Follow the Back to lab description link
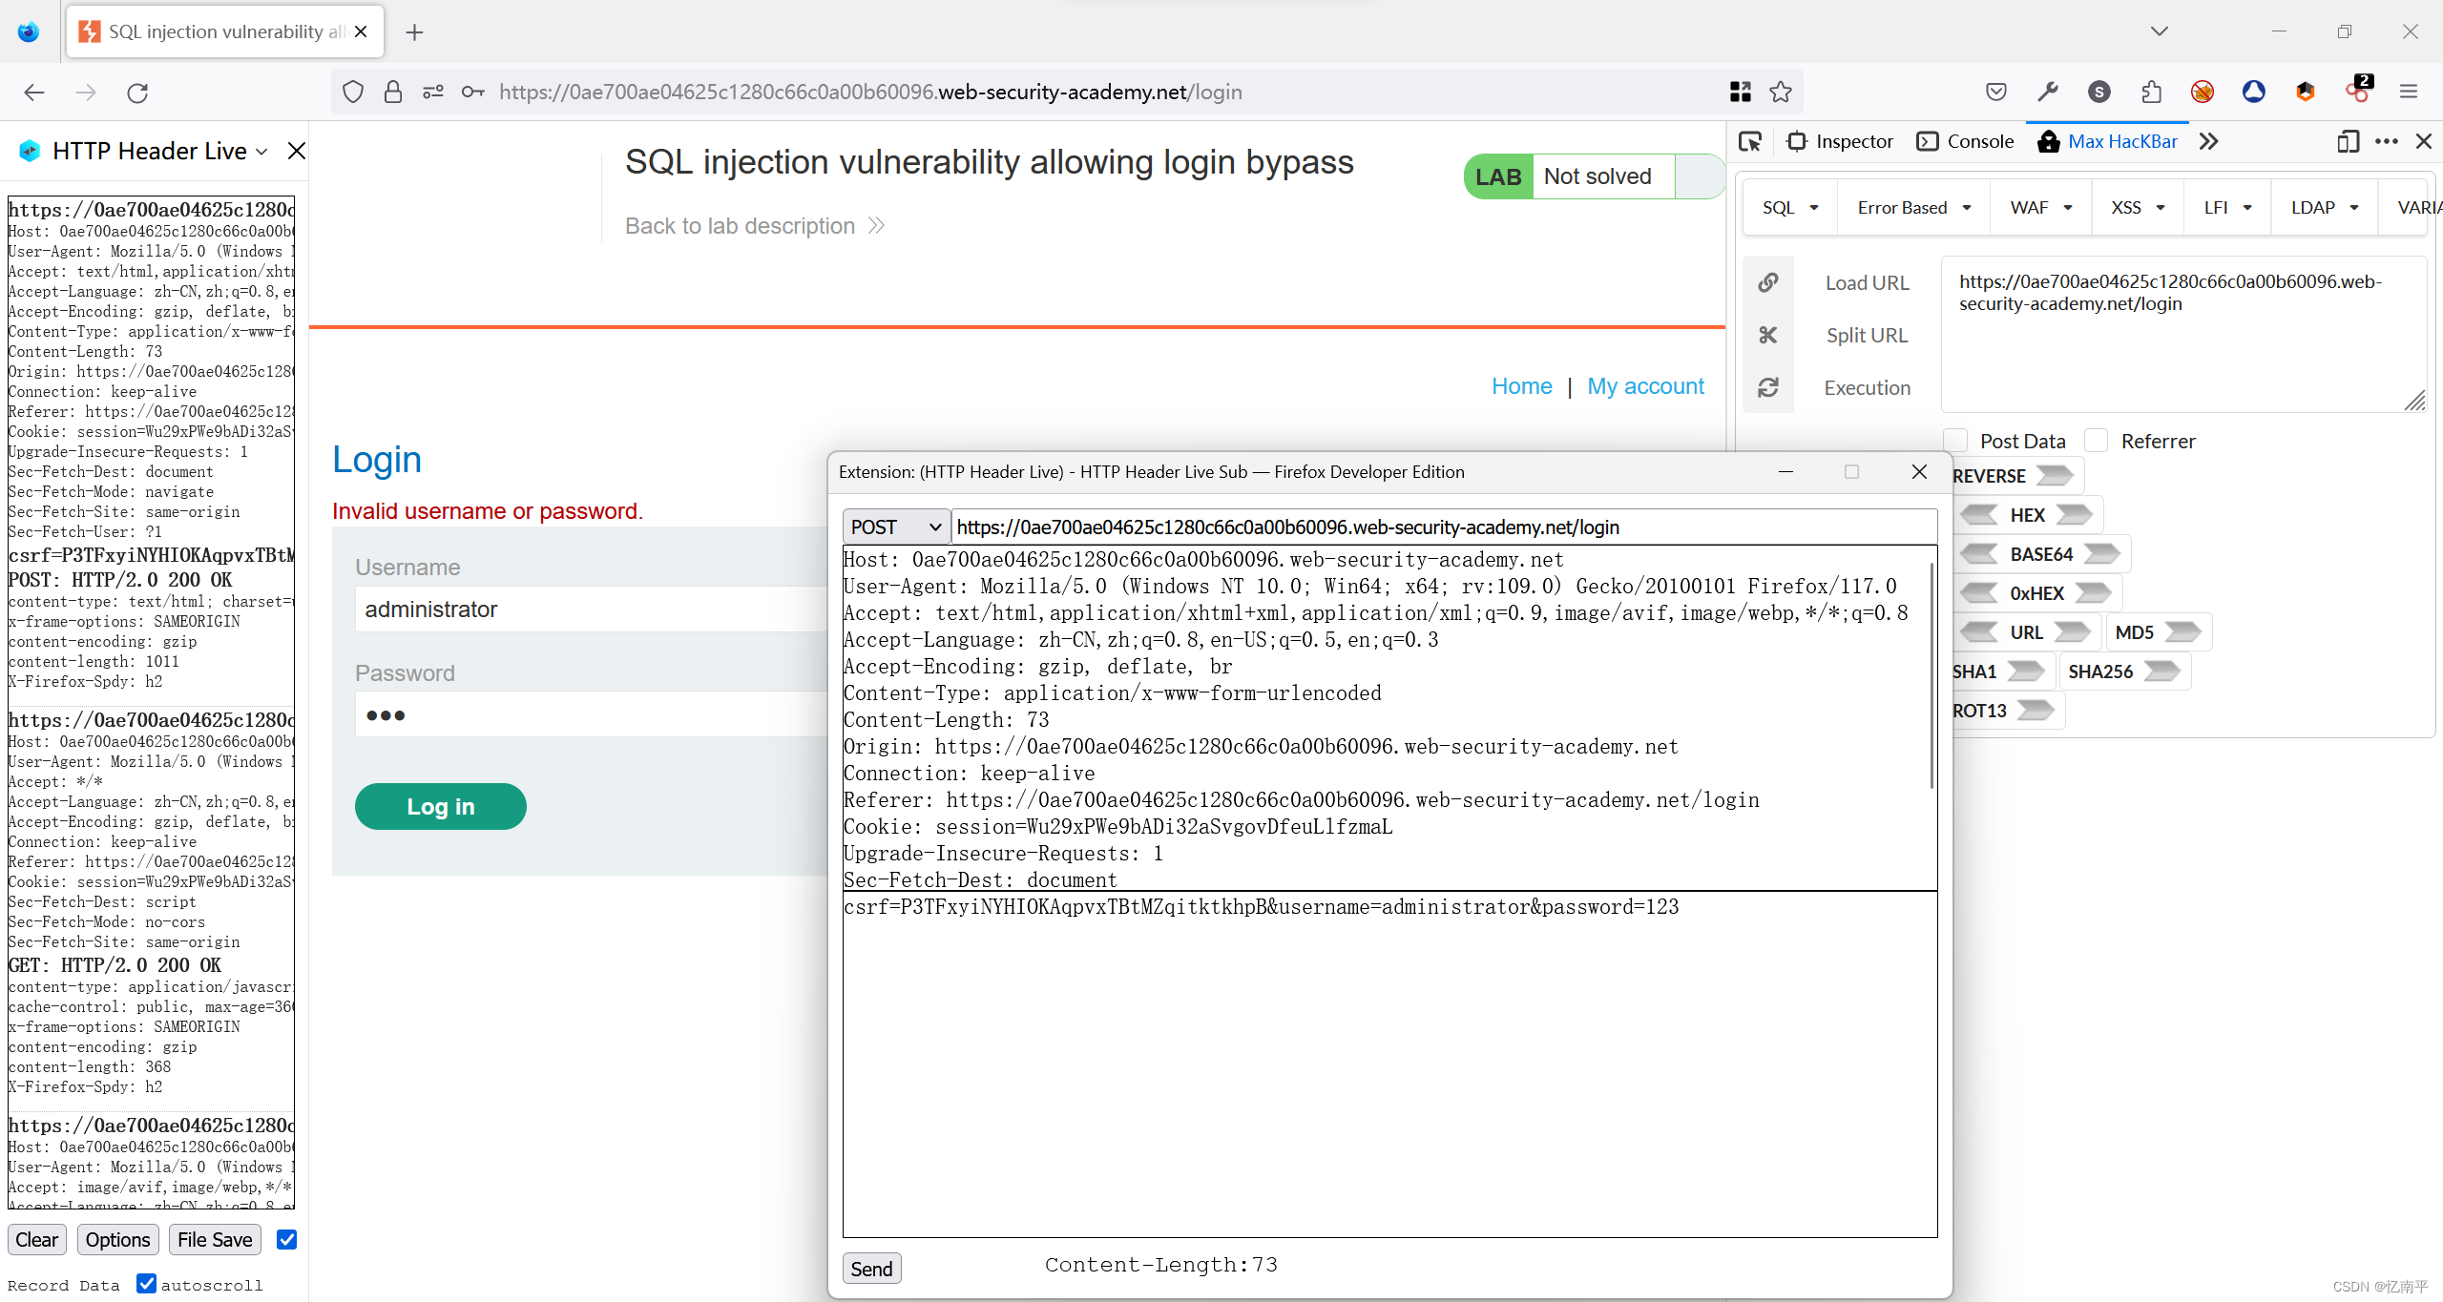This screenshot has width=2443, height=1302. (x=755, y=226)
